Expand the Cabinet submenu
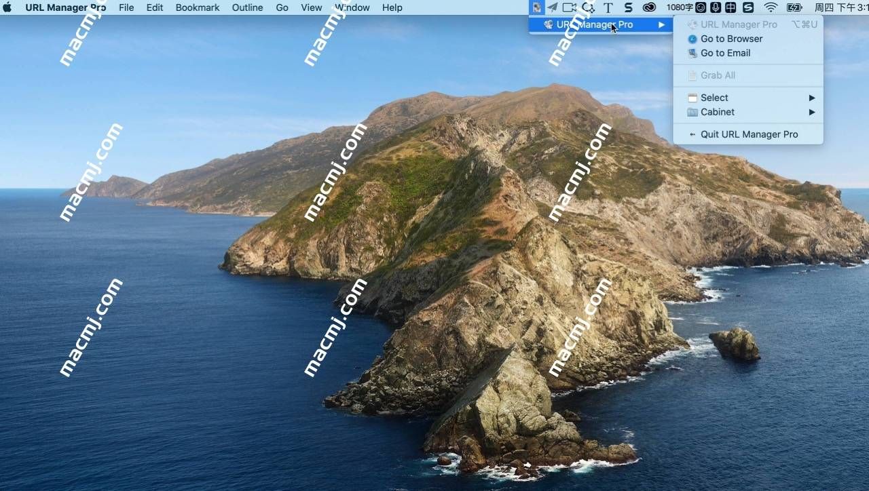This screenshot has height=491, width=869. point(748,112)
